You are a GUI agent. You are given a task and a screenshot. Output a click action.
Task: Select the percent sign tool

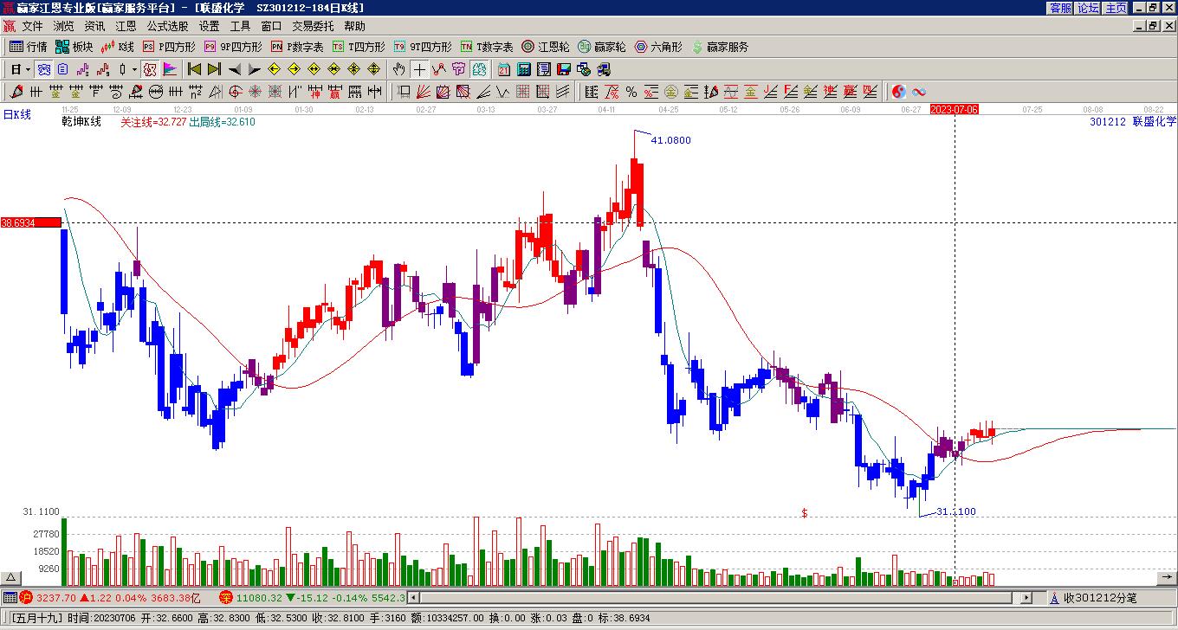pos(631,92)
